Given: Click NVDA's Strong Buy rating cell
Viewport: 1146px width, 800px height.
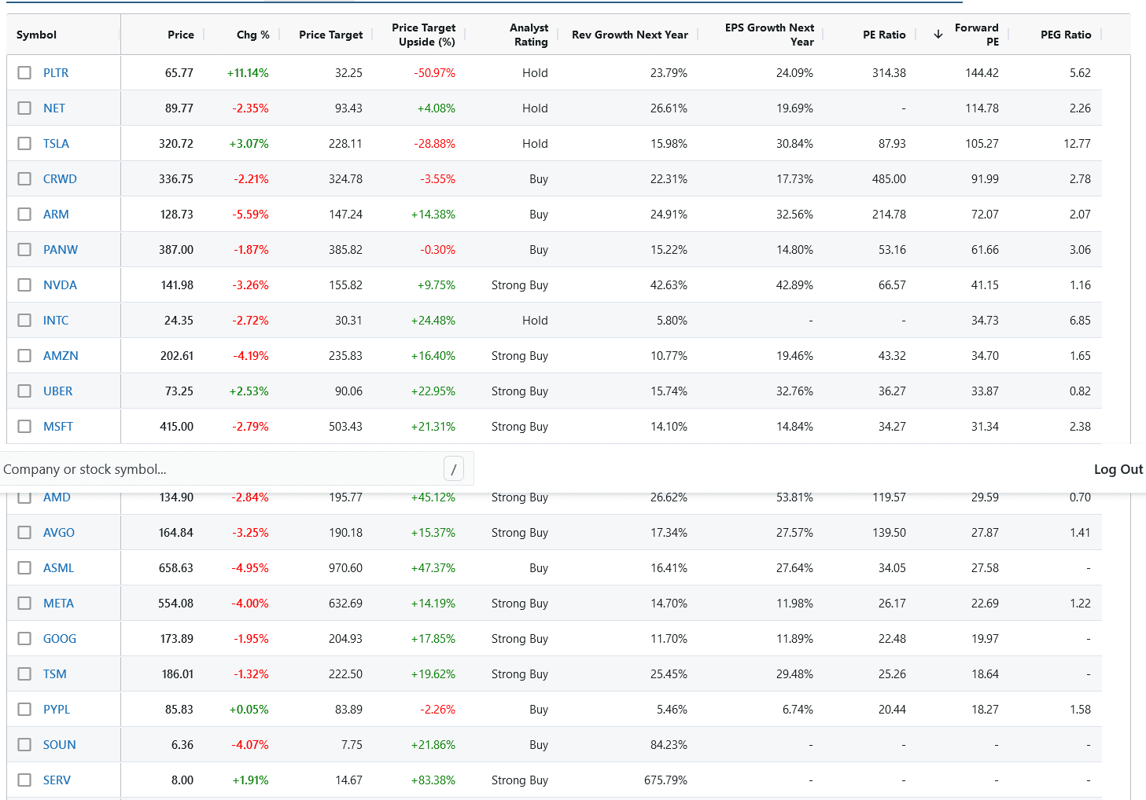Looking at the screenshot, I should point(520,284).
